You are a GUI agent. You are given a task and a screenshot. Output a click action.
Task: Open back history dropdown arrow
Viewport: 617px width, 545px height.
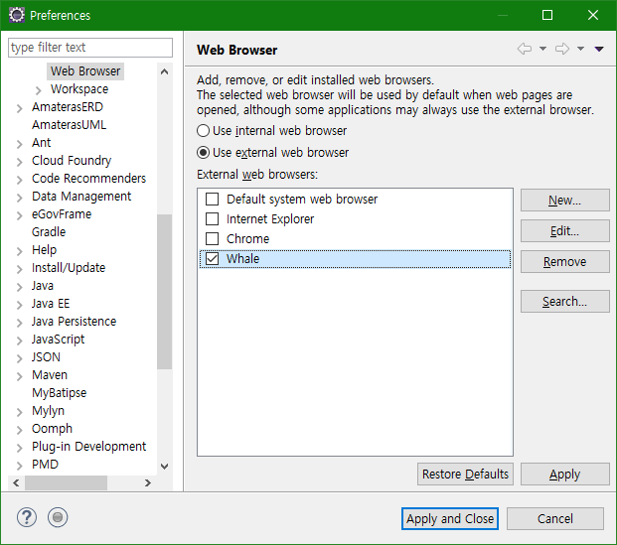click(542, 49)
